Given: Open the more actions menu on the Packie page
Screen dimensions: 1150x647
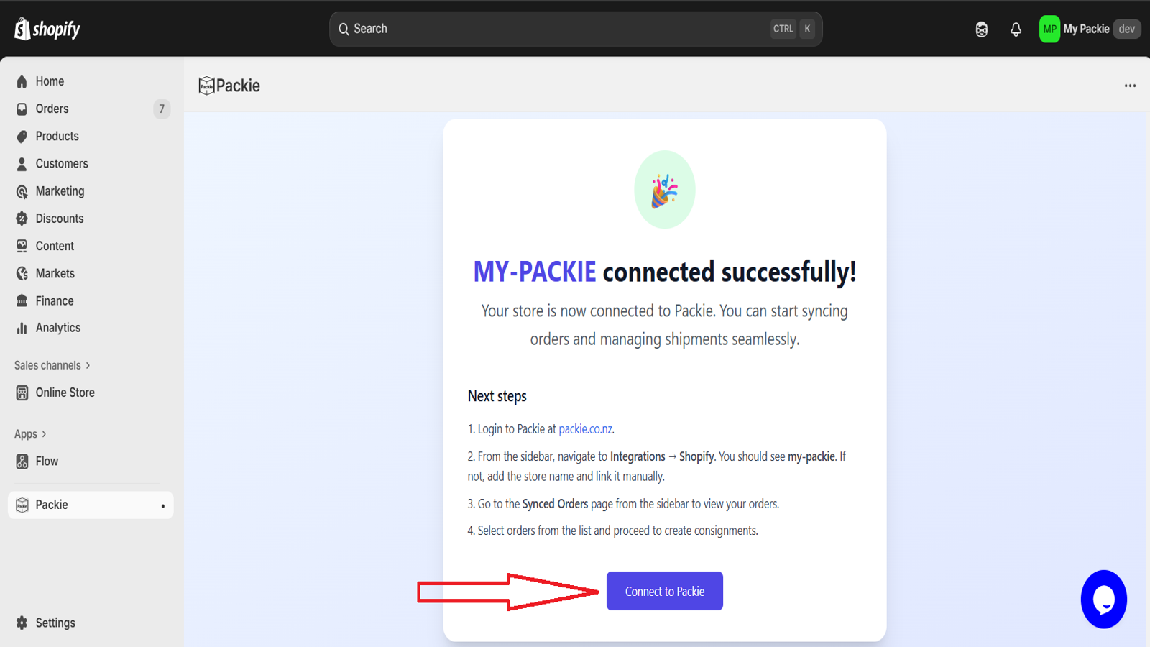Looking at the screenshot, I should coord(1129,86).
